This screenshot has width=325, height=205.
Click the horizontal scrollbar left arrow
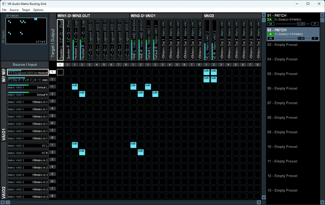(3, 202)
